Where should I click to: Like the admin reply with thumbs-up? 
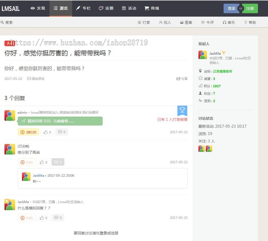[47, 132]
